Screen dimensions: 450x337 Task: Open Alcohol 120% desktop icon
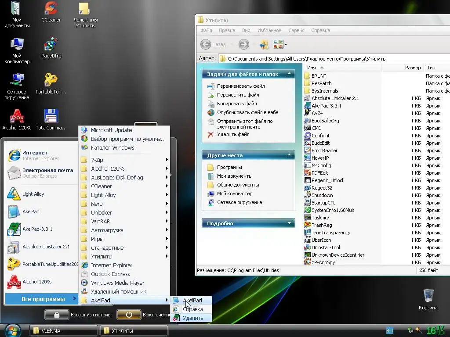pos(17,120)
